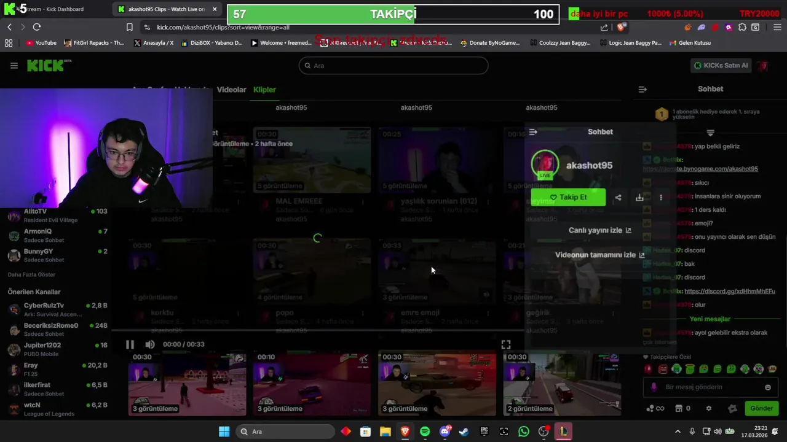This screenshot has width=787, height=442.
Task: Open the browser Extensions puzzle icon
Action: click(742, 27)
